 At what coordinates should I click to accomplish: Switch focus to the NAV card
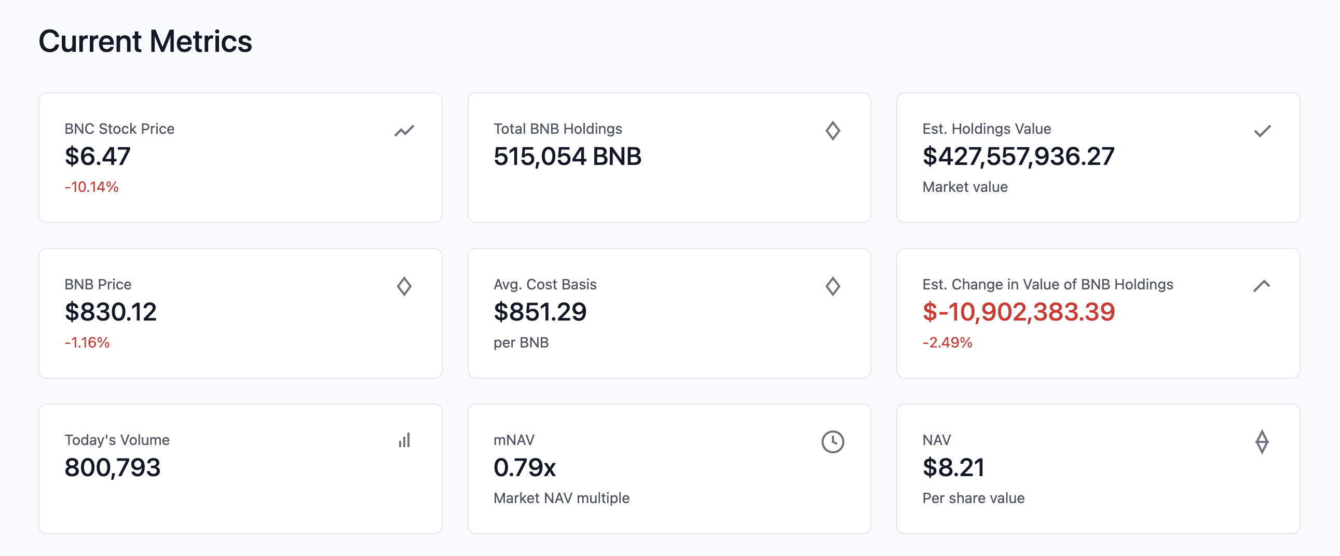pyautogui.click(x=1098, y=468)
